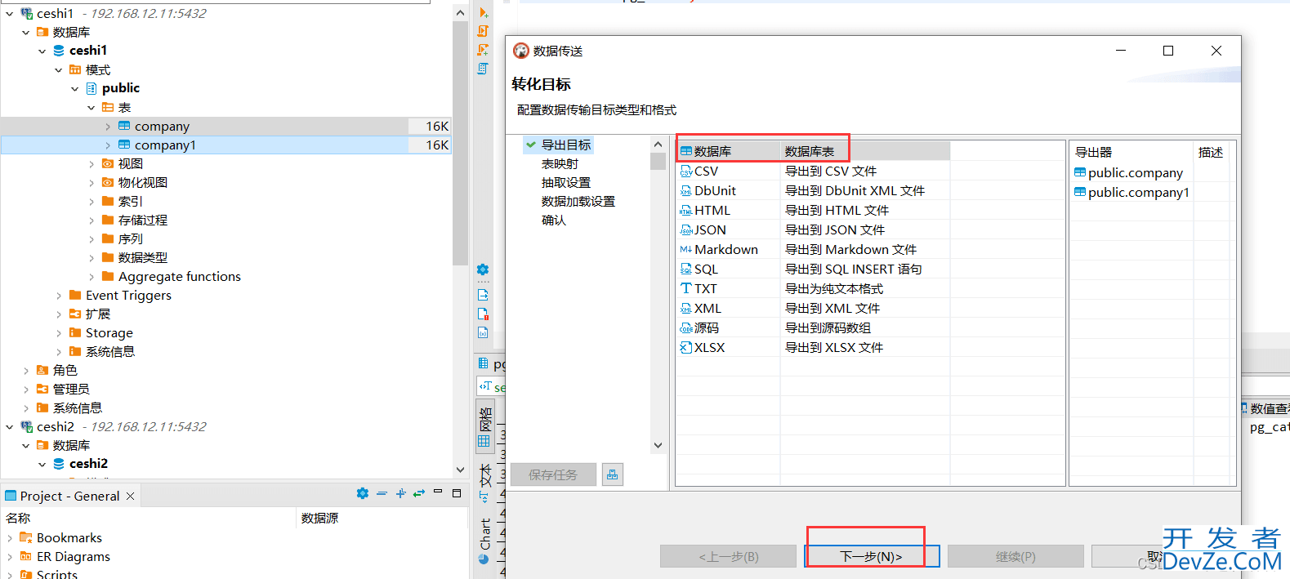Viewport: 1290px width, 579px height.
Task: Click the ceshi2 connection icon
Action: [x=27, y=426]
